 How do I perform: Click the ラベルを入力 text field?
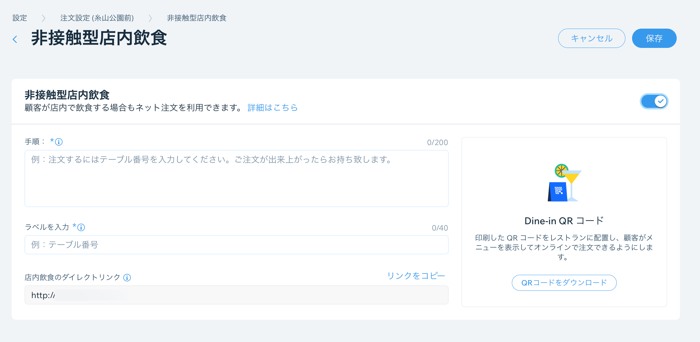click(x=236, y=245)
